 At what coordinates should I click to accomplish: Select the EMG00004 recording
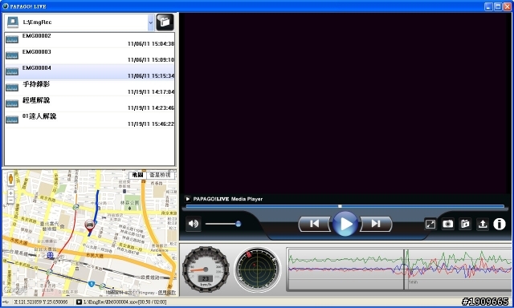click(89, 71)
